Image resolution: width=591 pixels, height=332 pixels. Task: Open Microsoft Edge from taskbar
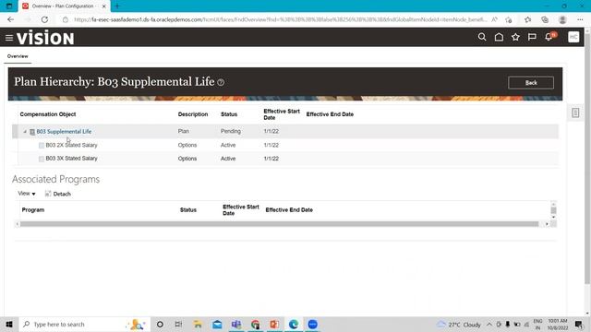tap(294, 324)
